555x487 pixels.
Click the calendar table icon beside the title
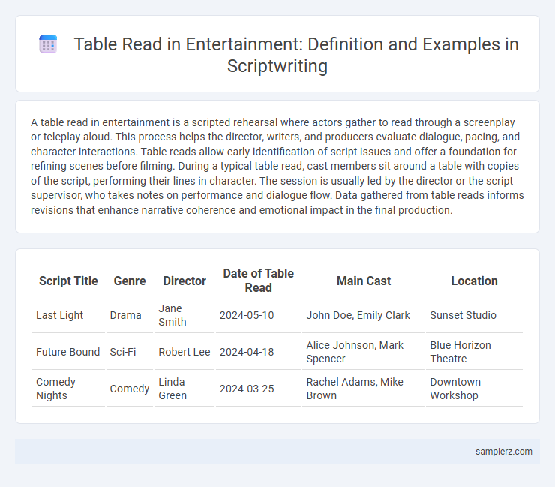tap(48, 44)
